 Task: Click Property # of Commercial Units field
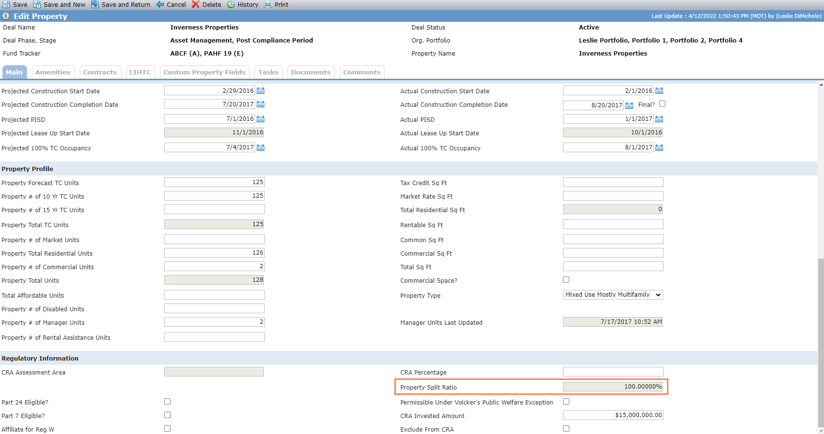[x=215, y=266]
